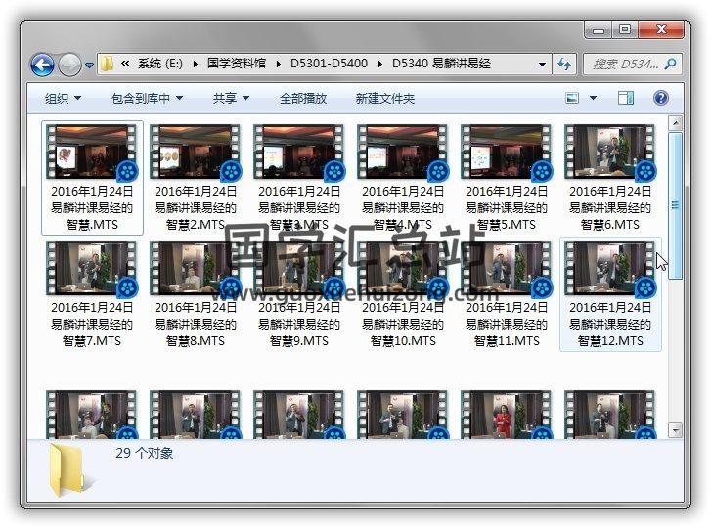Click the Back navigation arrow button

(x=42, y=65)
